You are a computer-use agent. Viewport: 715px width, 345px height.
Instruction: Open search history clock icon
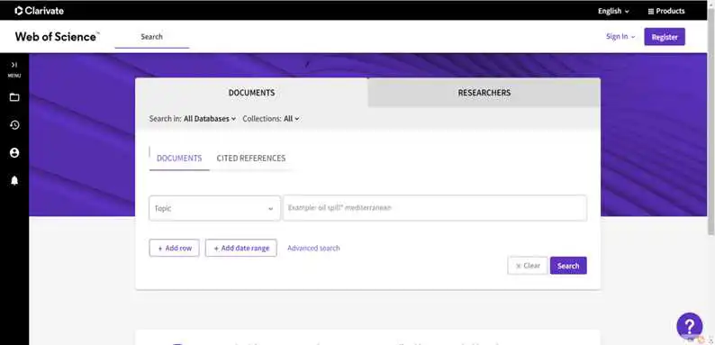point(14,125)
